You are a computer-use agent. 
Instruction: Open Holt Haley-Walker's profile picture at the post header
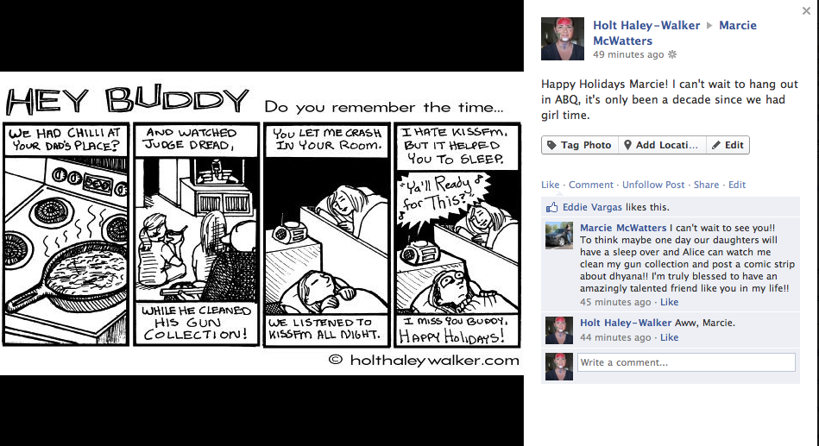click(x=563, y=39)
